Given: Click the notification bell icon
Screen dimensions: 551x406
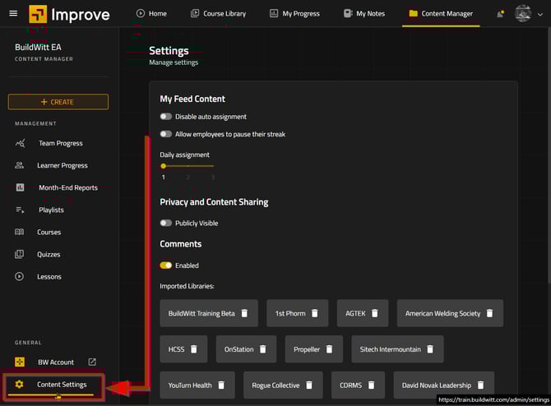Looking at the screenshot, I should coord(500,14).
